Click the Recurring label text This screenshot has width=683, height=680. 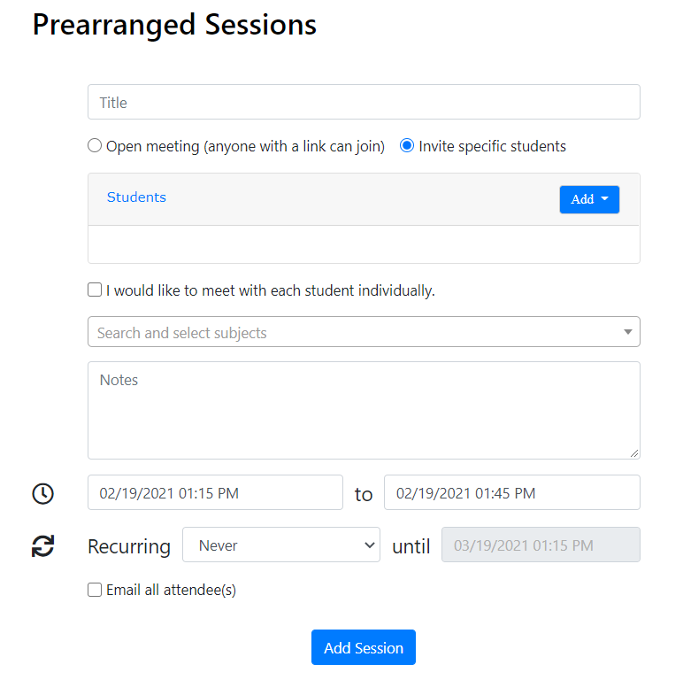click(x=129, y=546)
